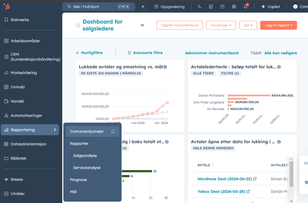Open Copilot with sparkle icon
Viewport: 308px width, 203px height.
point(270,7)
